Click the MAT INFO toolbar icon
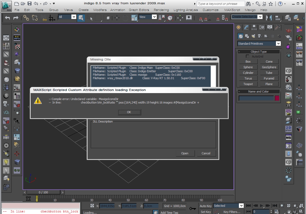Viewport: 306px width, 214px height. coord(17,37)
